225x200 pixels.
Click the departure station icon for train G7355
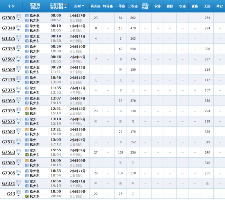[27, 109]
